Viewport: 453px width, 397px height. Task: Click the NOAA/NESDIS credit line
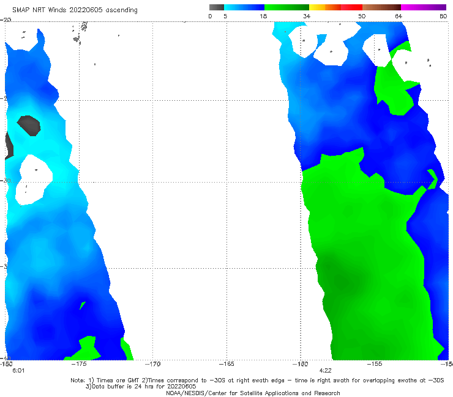253,393
